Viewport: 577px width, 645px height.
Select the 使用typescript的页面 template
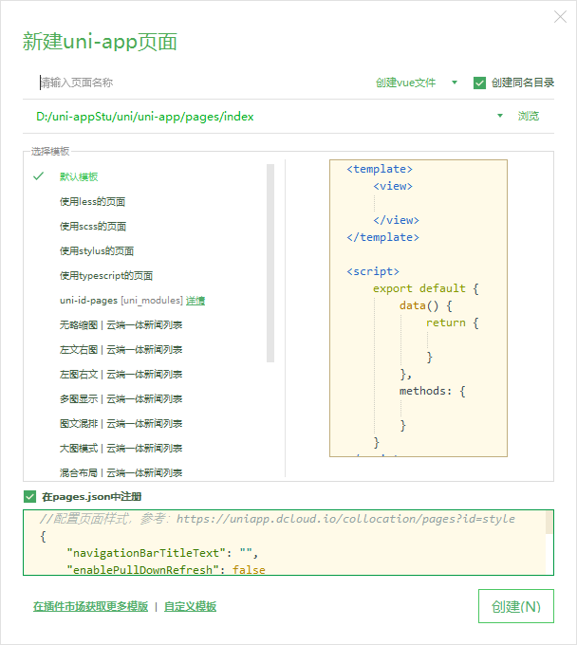click(x=105, y=276)
